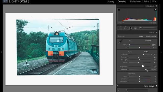Toggle the highlight clipping indicator in the histogram
This screenshot has height=92, width=163.
pos(155,10)
